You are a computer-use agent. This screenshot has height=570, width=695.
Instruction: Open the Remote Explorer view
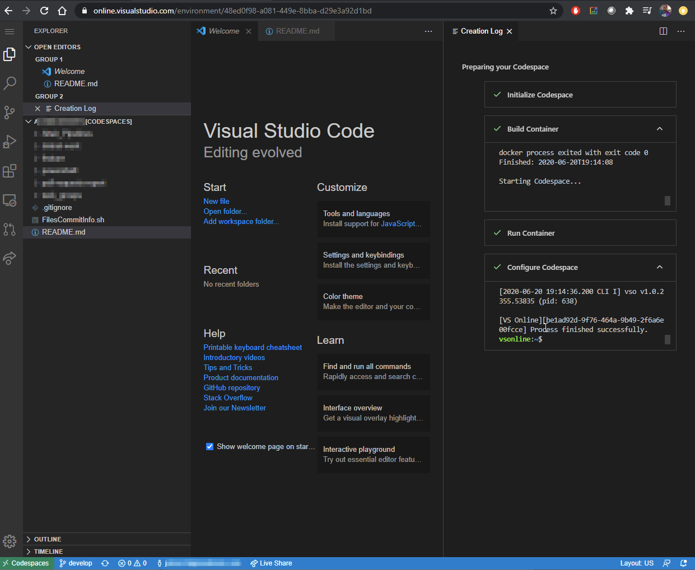click(10, 200)
